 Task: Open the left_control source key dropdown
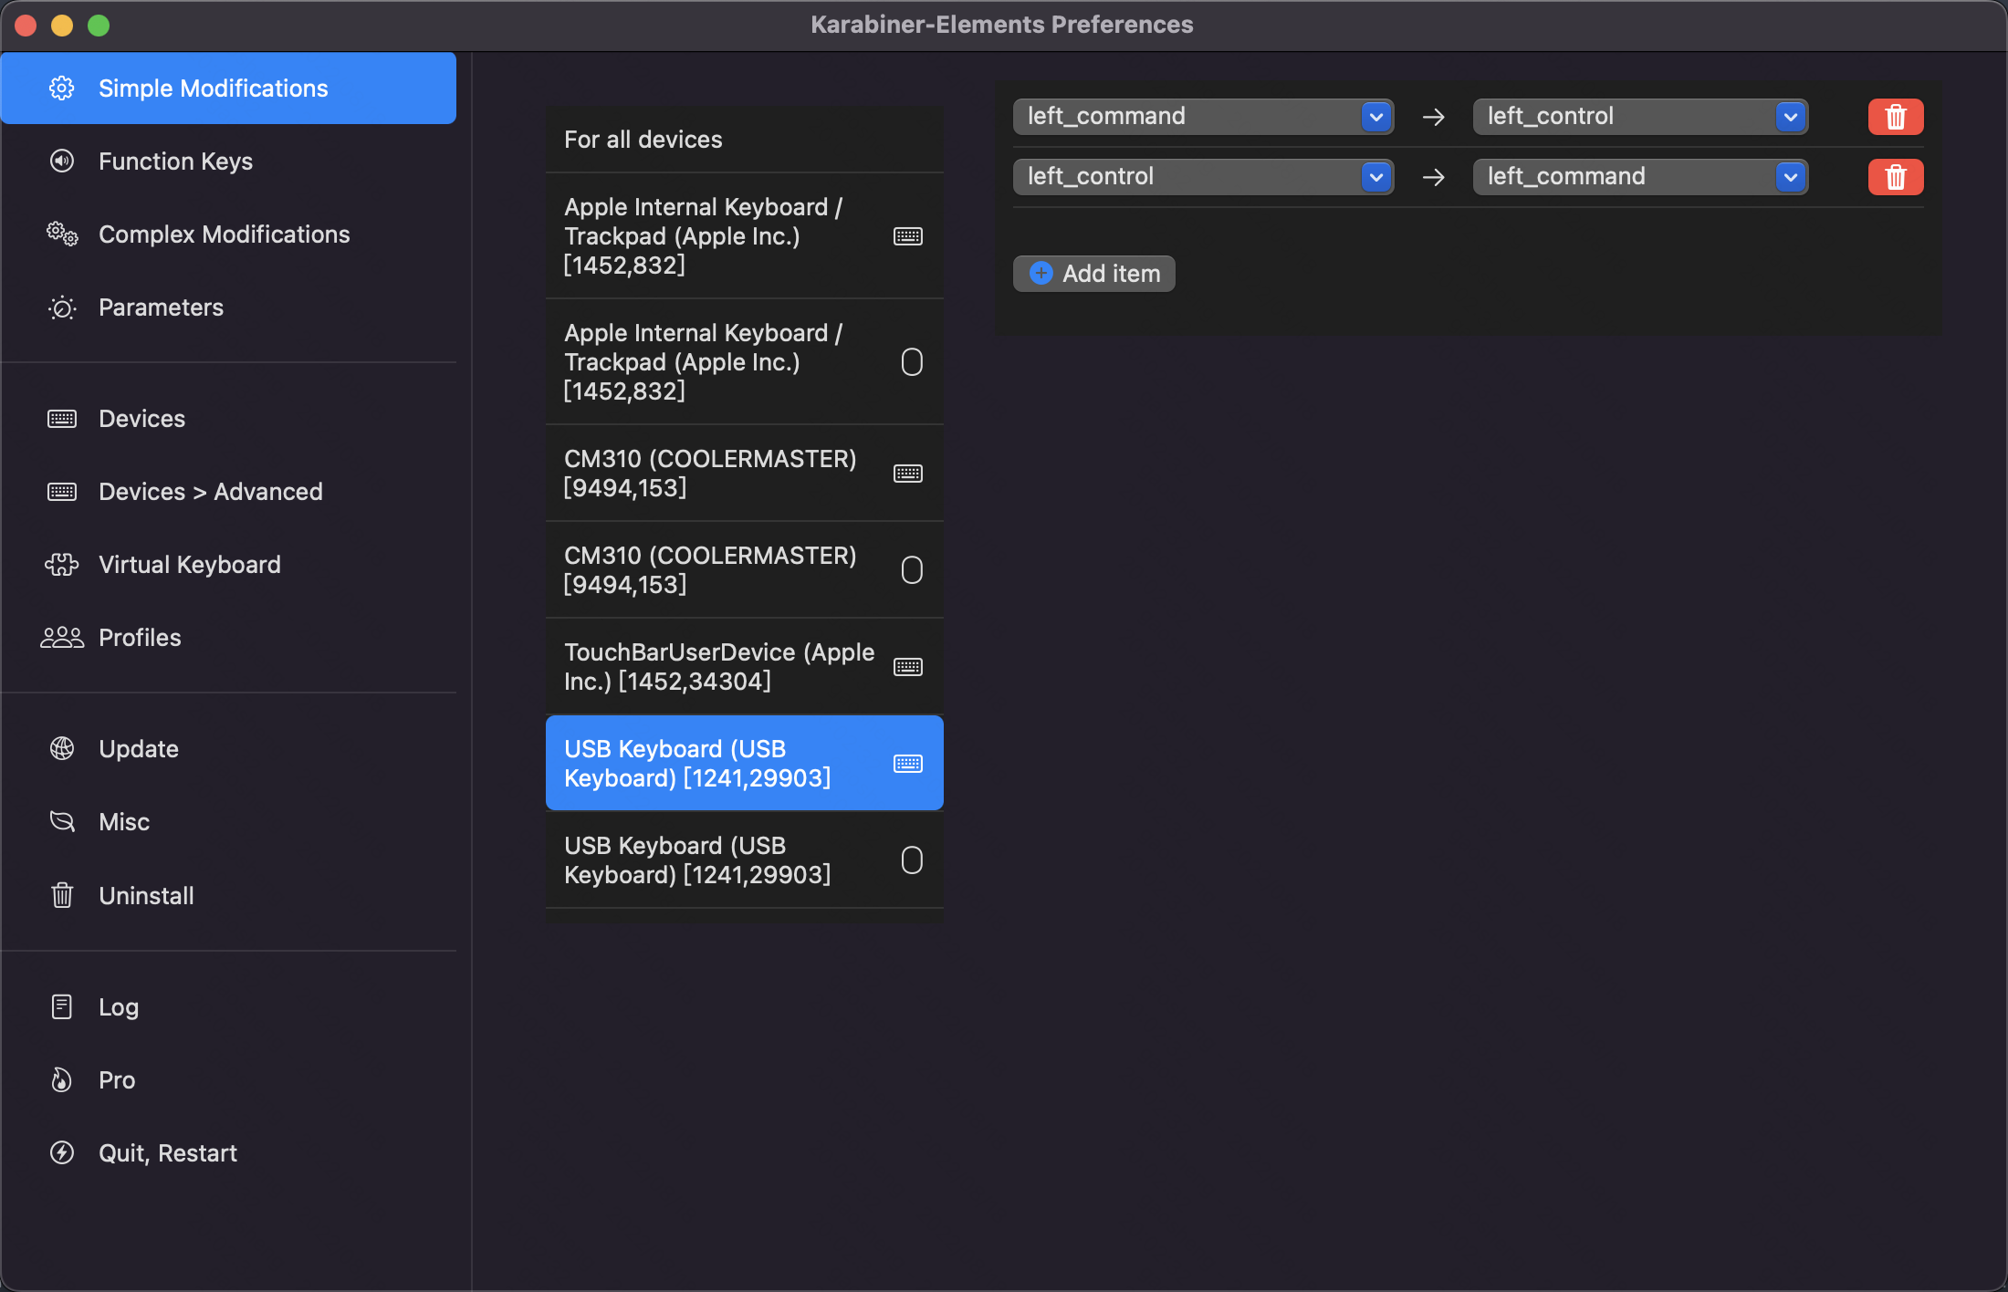pos(1203,177)
